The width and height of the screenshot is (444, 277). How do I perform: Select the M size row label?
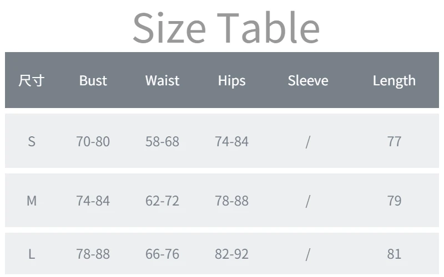tap(32, 201)
